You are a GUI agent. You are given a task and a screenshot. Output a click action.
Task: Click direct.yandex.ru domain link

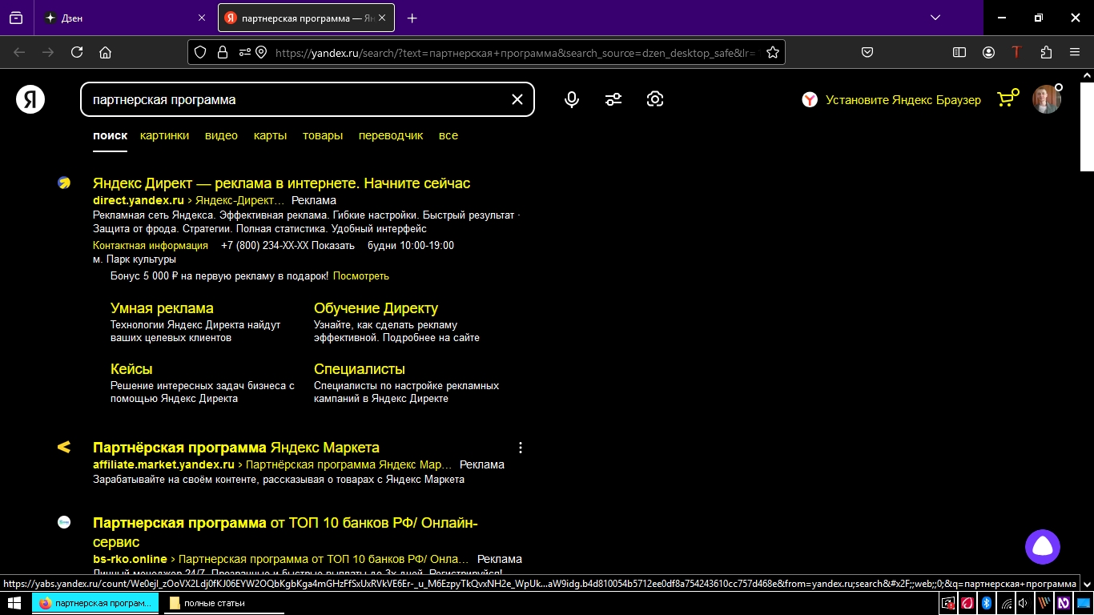pyautogui.click(x=139, y=200)
